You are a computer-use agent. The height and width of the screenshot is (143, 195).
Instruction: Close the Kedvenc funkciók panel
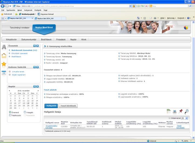(37, 67)
